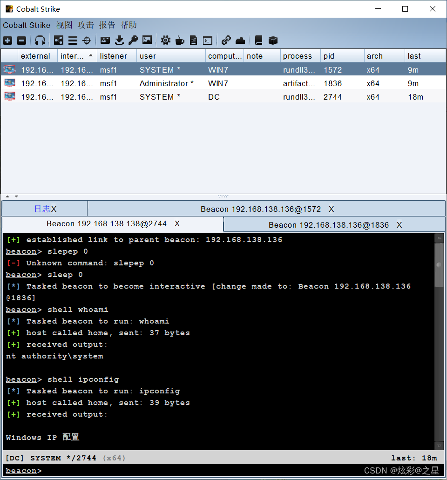Image resolution: width=447 pixels, height=480 pixels.
Task: Open the Cobalt Strike menu
Action: tap(27, 25)
